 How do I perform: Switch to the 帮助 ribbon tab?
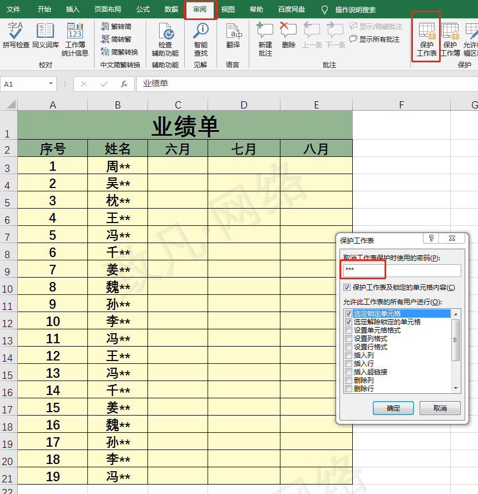(x=256, y=9)
